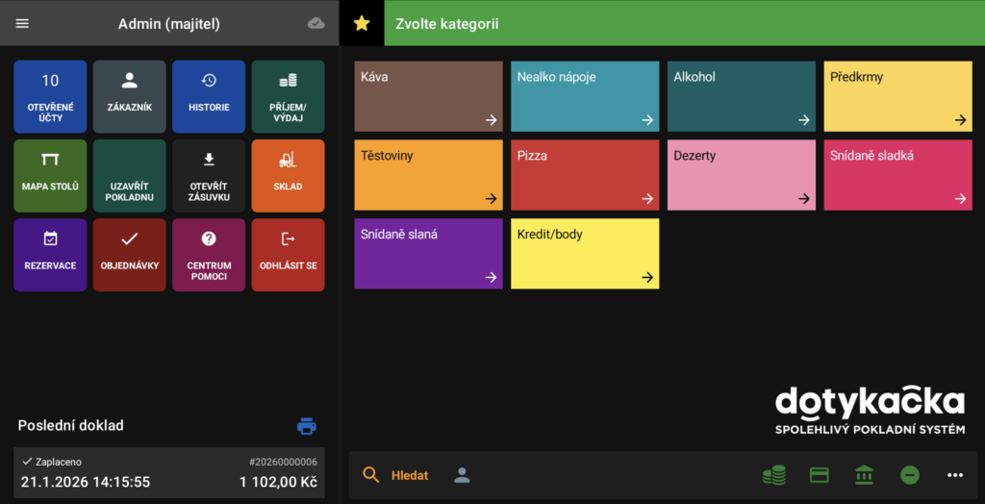Image resolution: width=985 pixels, height=504 pixels.
Task: Open more options three-dot menu
Action: click(954, 475)
